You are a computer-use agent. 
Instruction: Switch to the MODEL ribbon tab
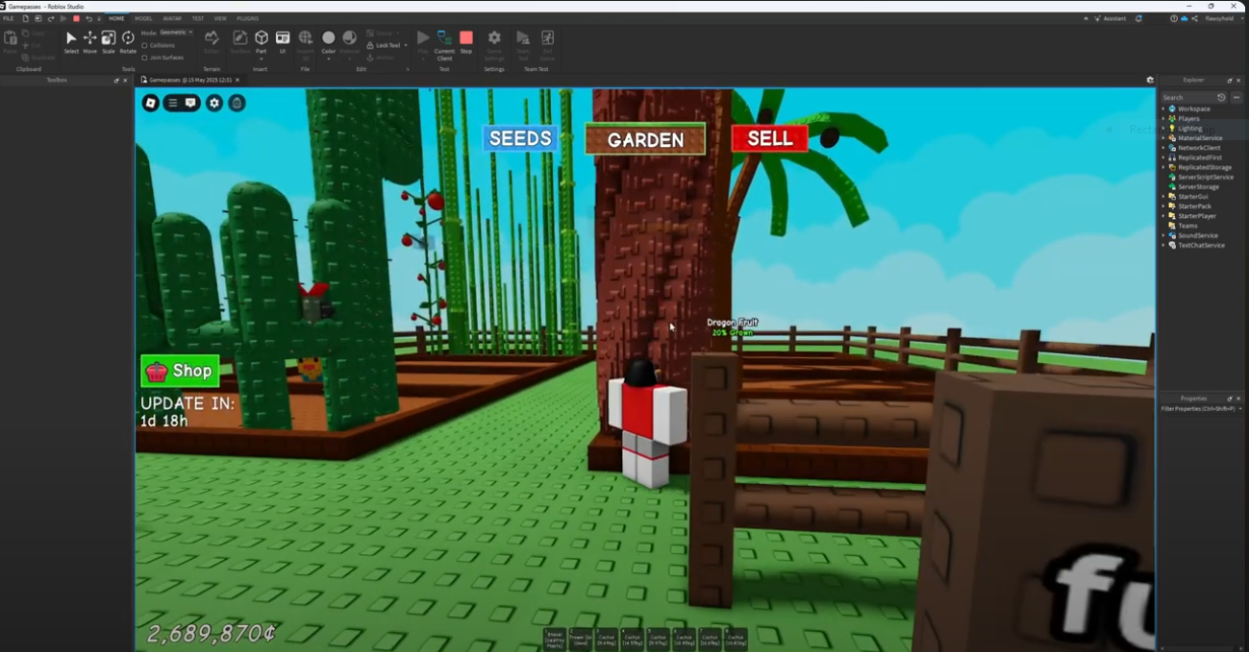[x=143, y=18]
